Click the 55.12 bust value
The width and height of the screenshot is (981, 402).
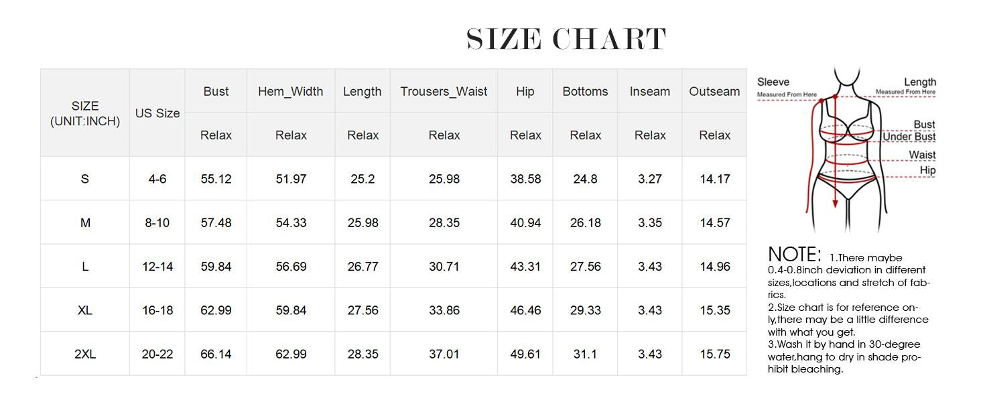tap(216, 179)
